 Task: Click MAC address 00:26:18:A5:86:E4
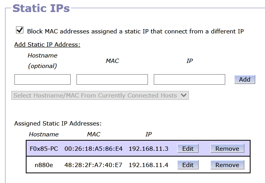(93, 149)
